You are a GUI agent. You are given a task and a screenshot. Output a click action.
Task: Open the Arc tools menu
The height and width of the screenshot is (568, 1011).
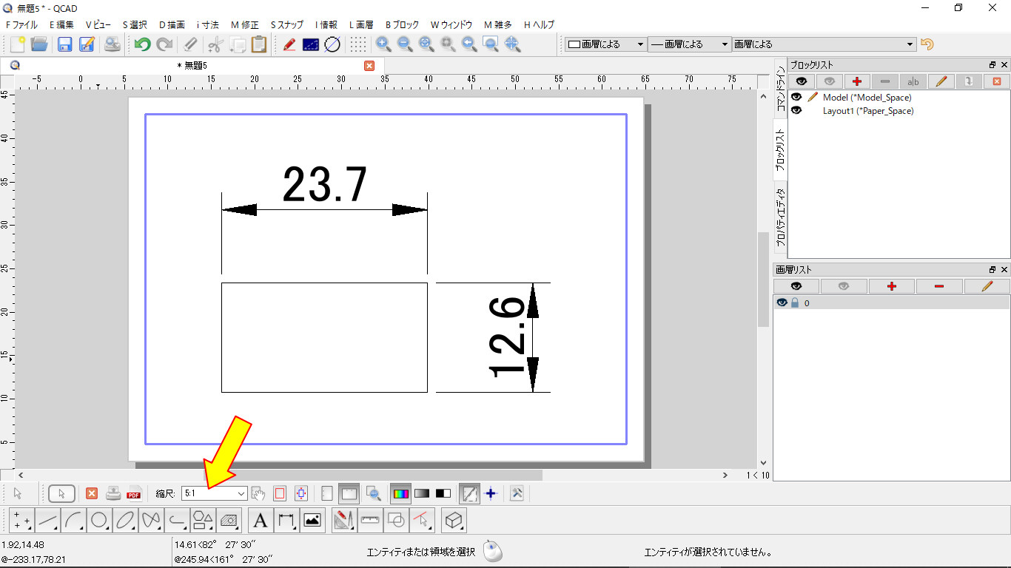click(x=74, y=521)
